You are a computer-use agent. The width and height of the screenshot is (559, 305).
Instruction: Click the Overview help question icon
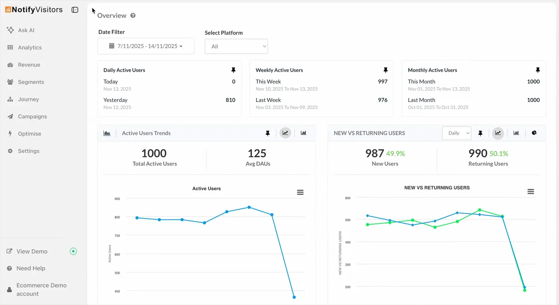pyautogui.click(x=133, y=15)
